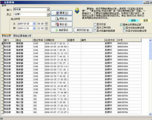Increase start time with the up spinner arrow

tap(46, 23)
